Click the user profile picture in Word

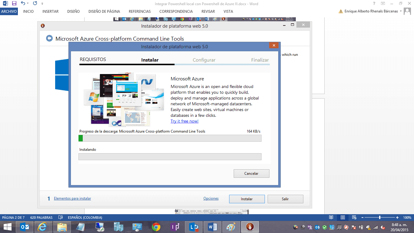coord(407,11)
